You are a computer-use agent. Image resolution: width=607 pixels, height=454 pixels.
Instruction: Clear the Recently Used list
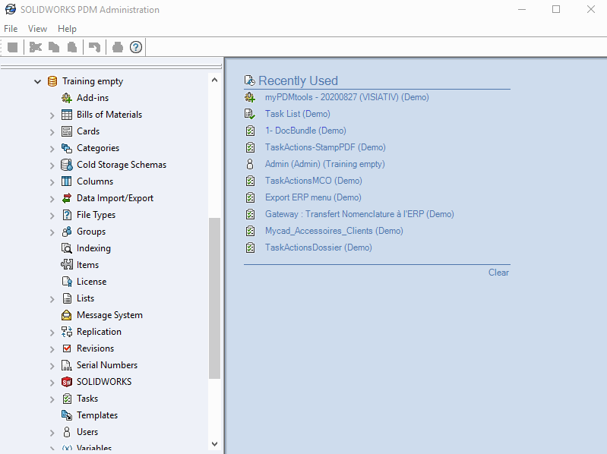pos(498,273)
